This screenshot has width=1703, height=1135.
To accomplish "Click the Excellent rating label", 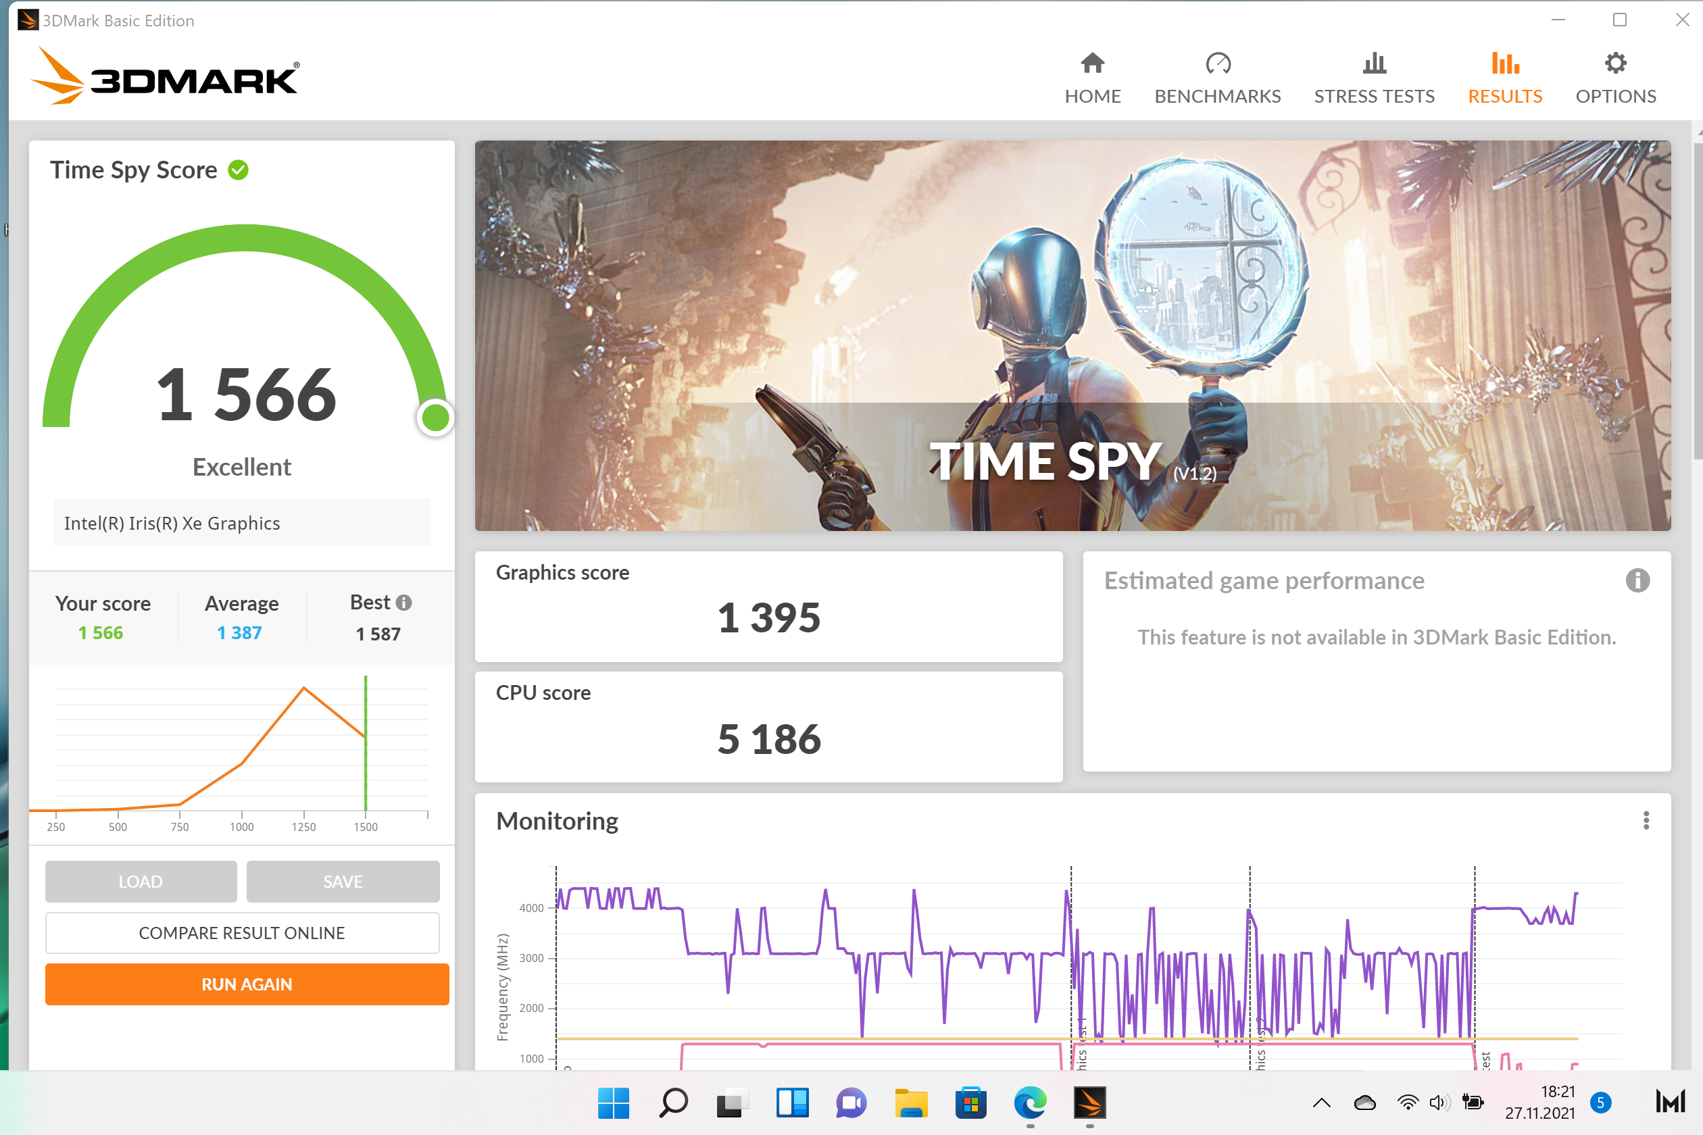I will click(x=242, y=467).
